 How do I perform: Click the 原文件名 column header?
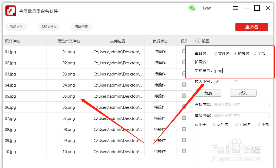[x=12, y=41]
